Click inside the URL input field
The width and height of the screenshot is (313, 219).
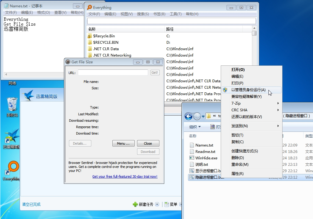click(113, 72)
